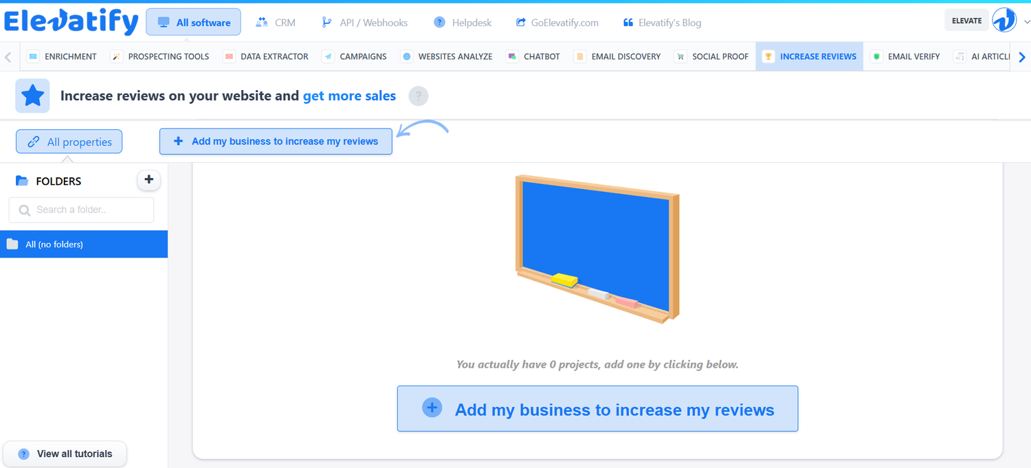The width and height of the screenshot is (1031, 468).
Task: Open the Elevatify's Blog link
Action: coord(662,23)
